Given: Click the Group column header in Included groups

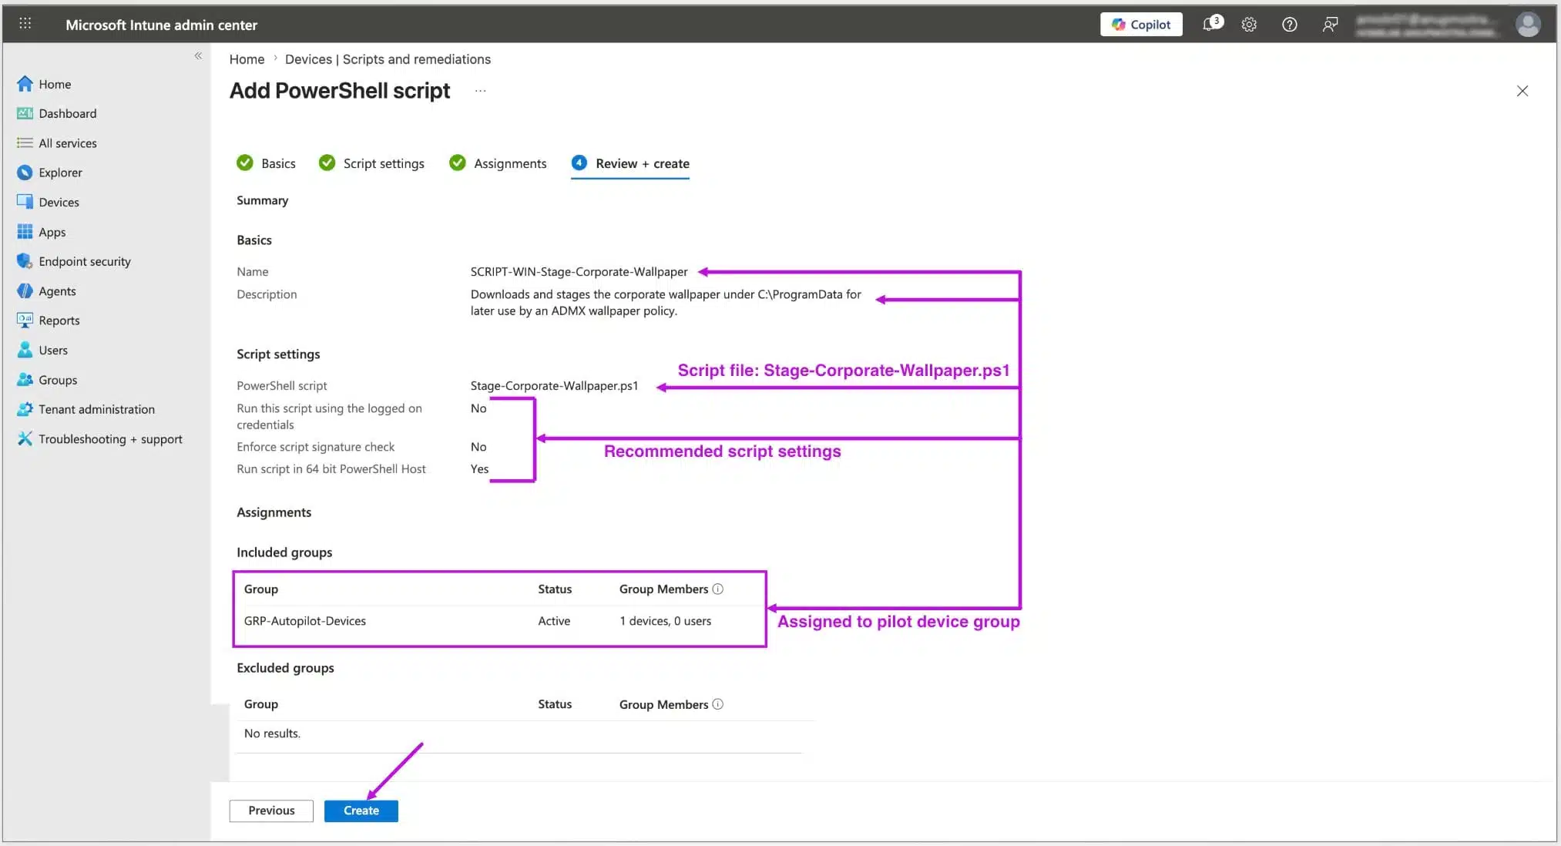Looking at the screenshot, I should (x=260, y=589).
